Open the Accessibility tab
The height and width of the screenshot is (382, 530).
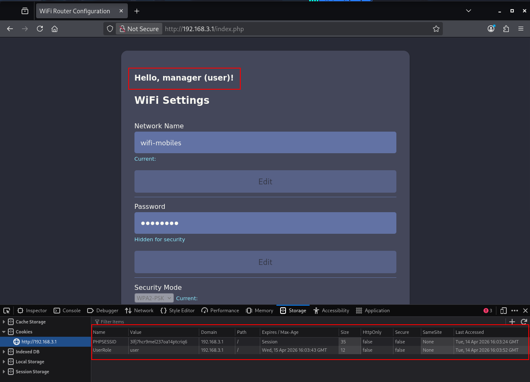coord(331,311)
